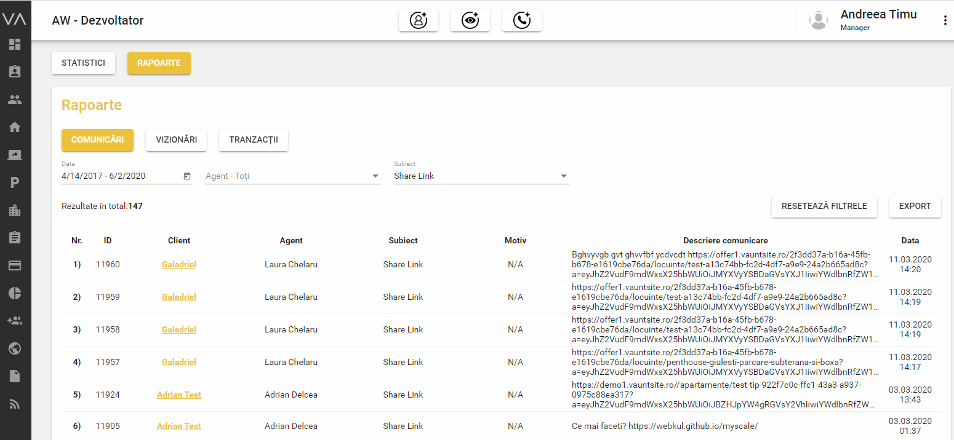This screenshot has height=440, width=954.
Task: Open the home icon in the sidebar
Action: coord(15,127)
